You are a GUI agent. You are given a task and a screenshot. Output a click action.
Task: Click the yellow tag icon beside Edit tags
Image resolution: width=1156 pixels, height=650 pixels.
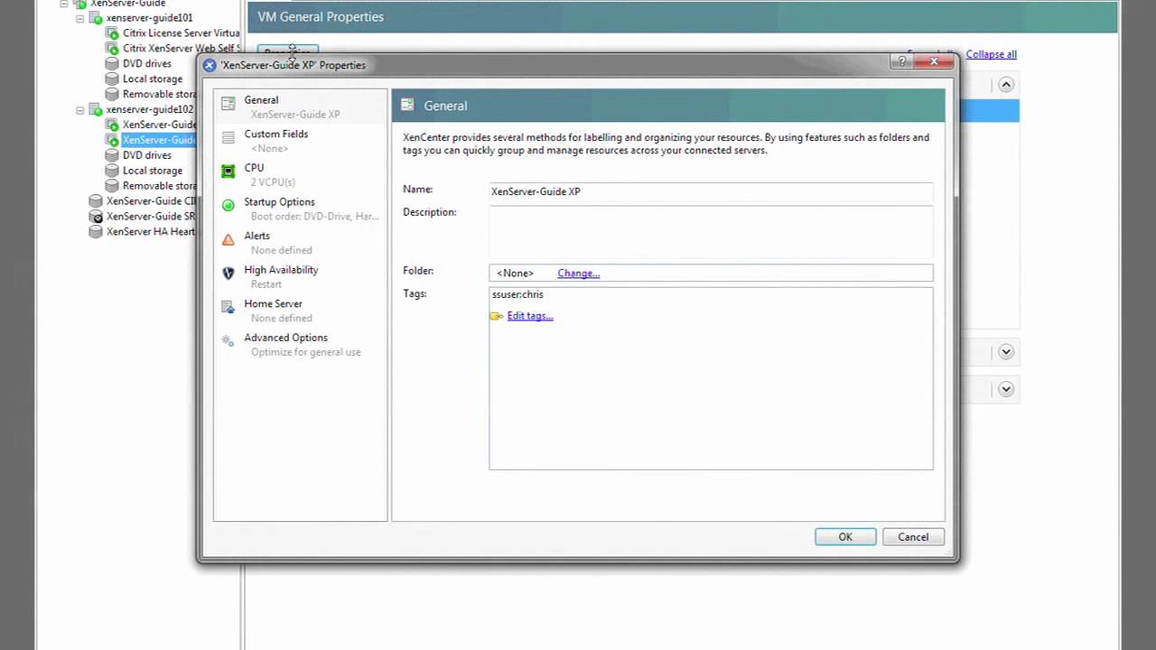tap(496, 316)
